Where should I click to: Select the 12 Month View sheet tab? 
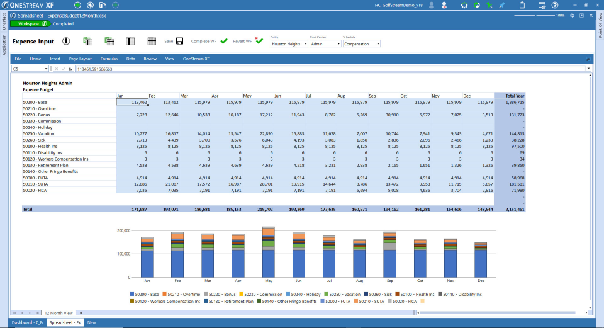(x=59, y=312)
